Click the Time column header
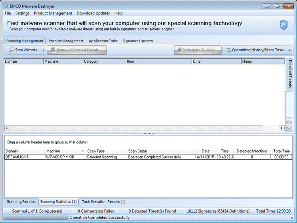297x223 pixels. click(225, 151)
